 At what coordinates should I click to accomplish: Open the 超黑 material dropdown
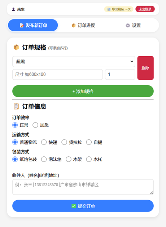[74, 62]
